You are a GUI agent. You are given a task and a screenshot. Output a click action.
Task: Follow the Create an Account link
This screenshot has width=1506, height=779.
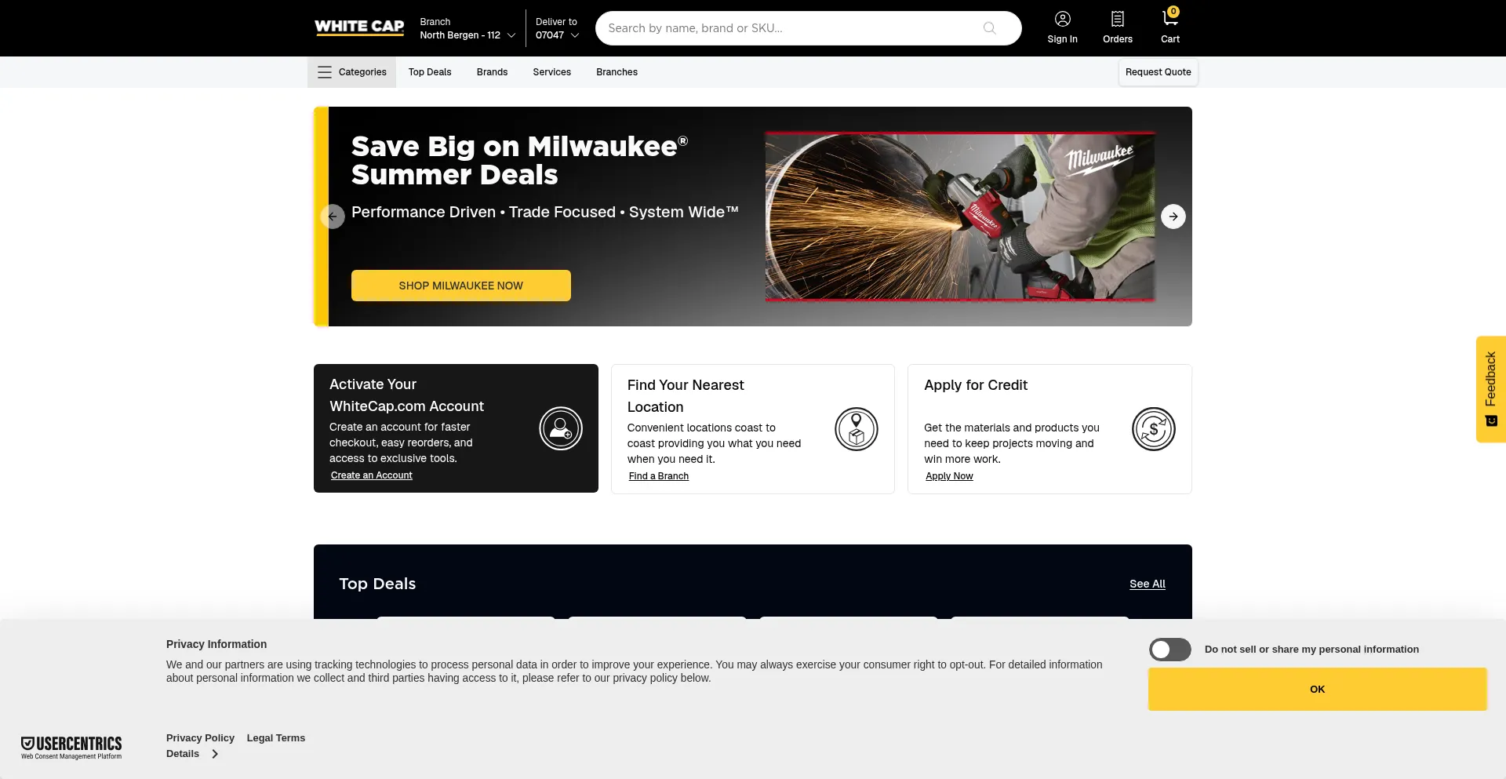[371, 475]
